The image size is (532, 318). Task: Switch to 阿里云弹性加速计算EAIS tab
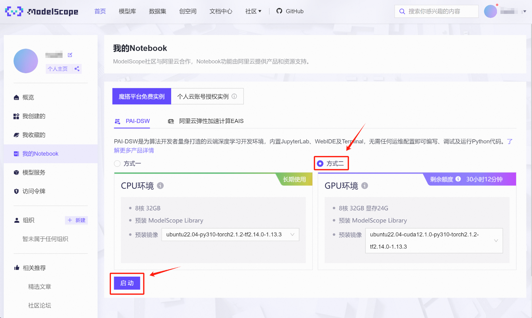[206, 121]
